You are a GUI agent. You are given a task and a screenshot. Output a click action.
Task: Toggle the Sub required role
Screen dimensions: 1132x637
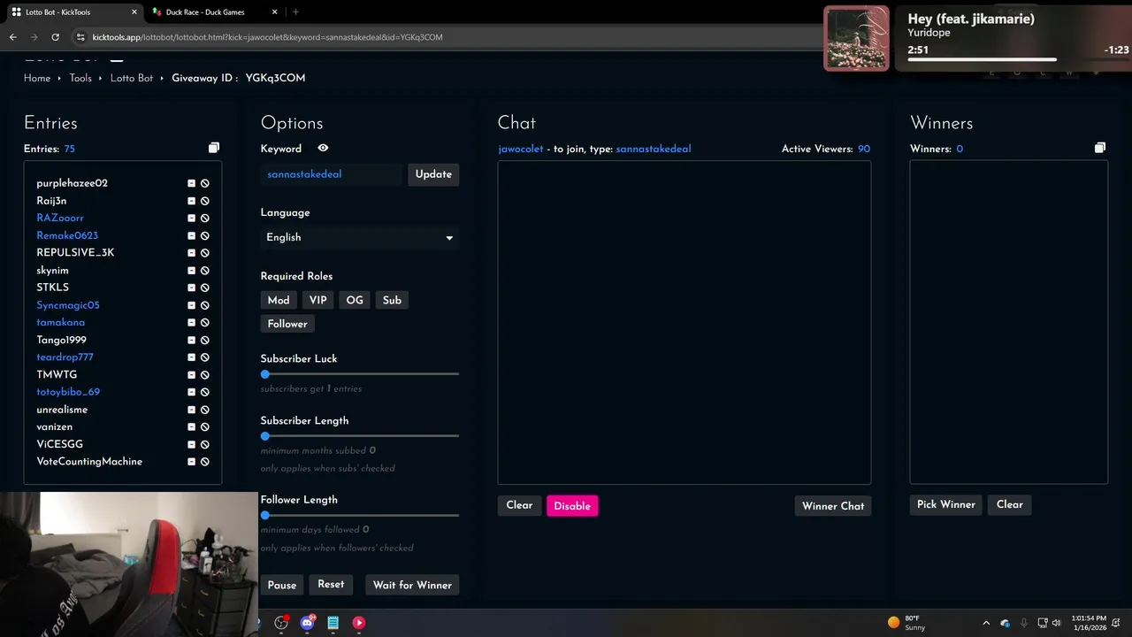[392, 300]
